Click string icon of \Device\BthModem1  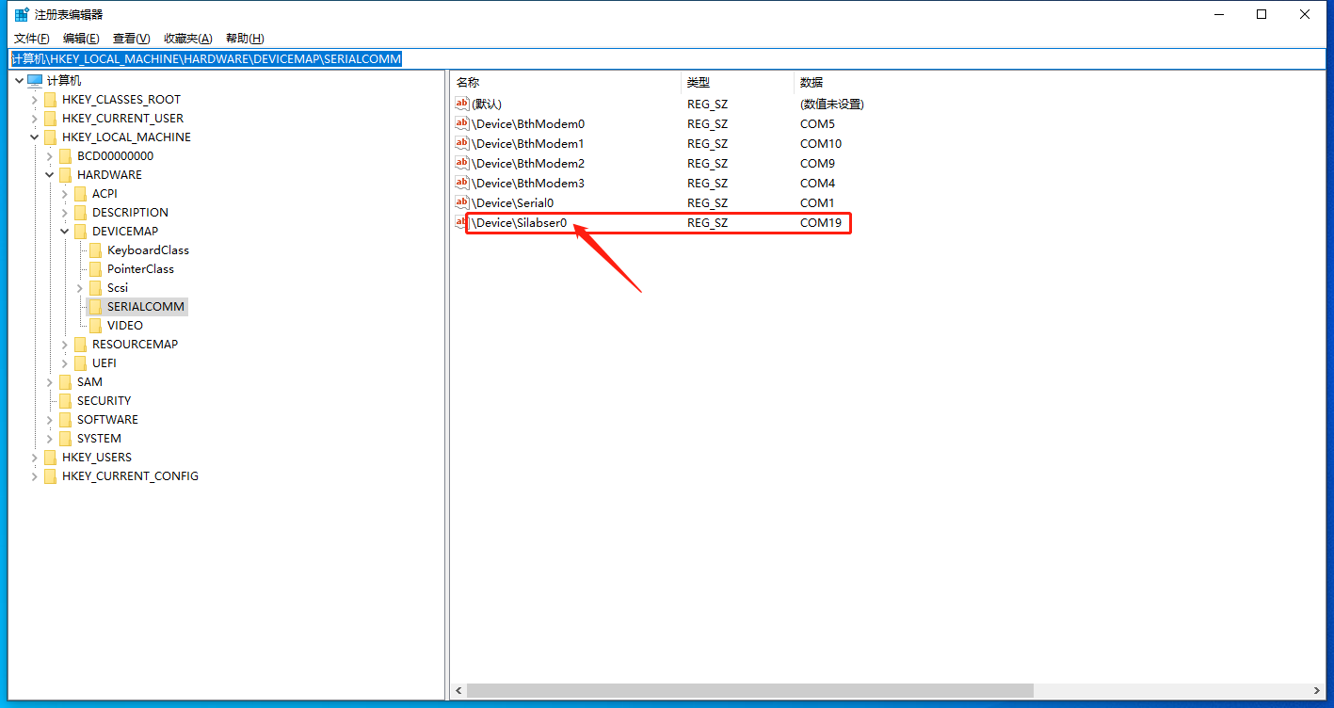(x=462, y=143)
